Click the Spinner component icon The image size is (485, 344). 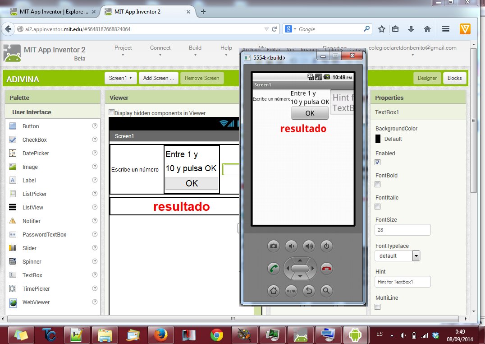pos(13,261)
